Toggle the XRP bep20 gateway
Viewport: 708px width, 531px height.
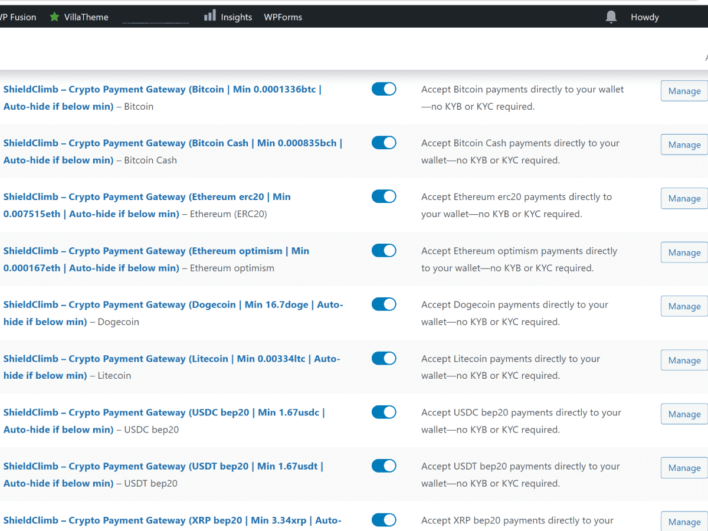384,520
